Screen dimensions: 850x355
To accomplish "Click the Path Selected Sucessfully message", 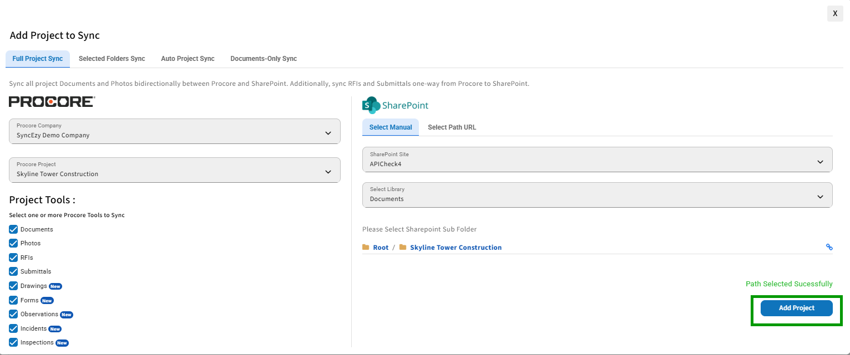I will coord(789,284).
